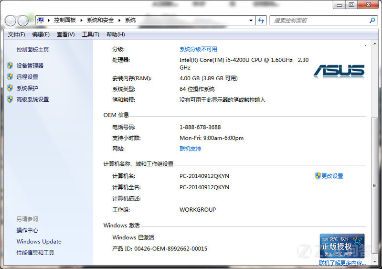Open the 编辑(E) menu

pyautogui.click(x=41, y=34)
